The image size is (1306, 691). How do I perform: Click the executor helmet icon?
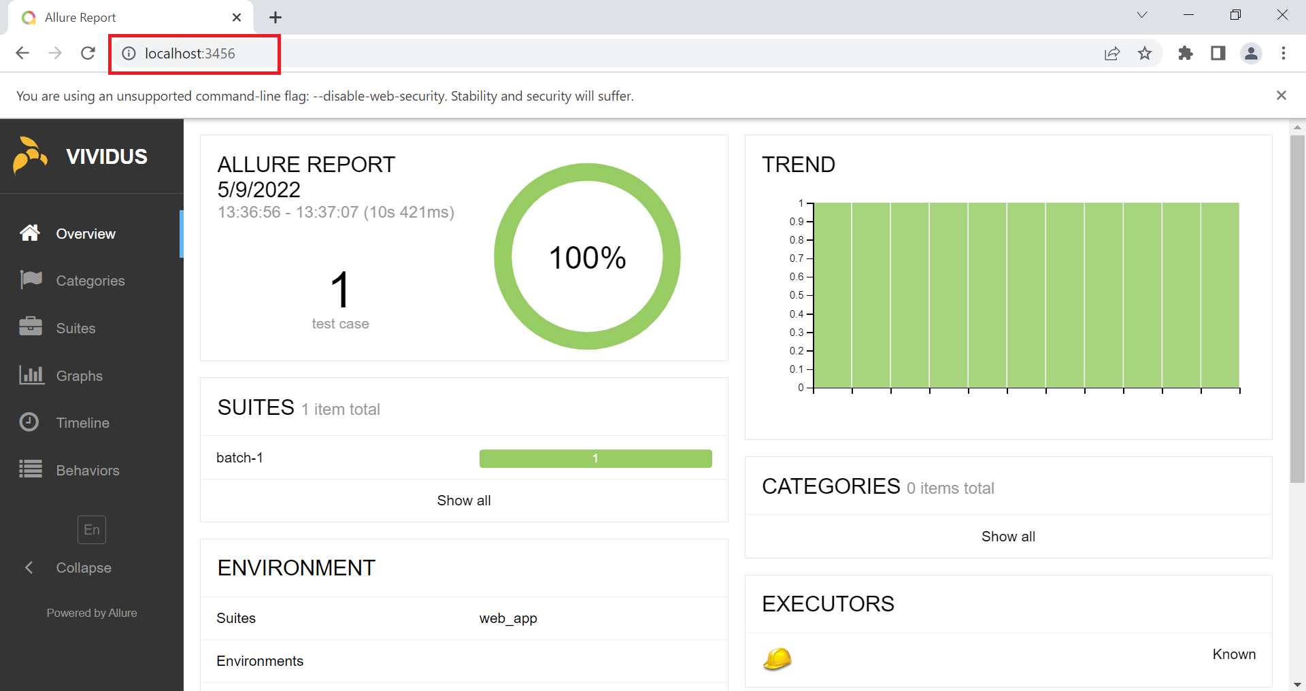click(x=777, y=658)
